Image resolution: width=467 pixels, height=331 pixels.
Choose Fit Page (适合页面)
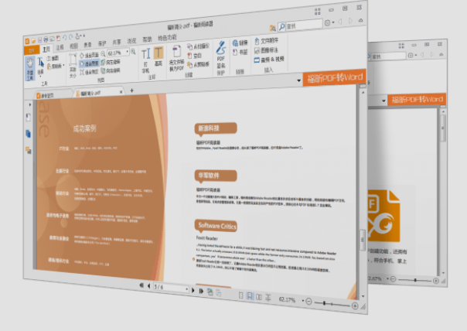pos(89,55)
